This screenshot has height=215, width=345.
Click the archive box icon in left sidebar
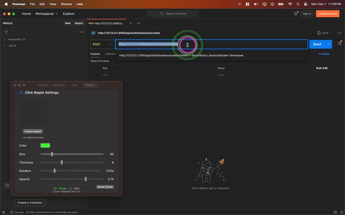point(7,185)
